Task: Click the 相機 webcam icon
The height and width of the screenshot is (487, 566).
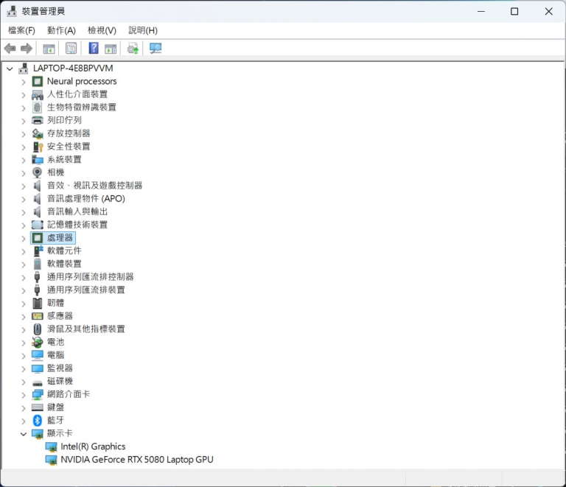Action: [37, 172]
